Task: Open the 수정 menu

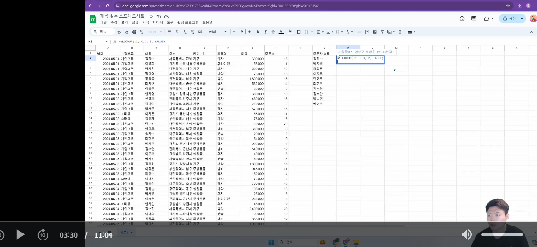Action: 114,23
